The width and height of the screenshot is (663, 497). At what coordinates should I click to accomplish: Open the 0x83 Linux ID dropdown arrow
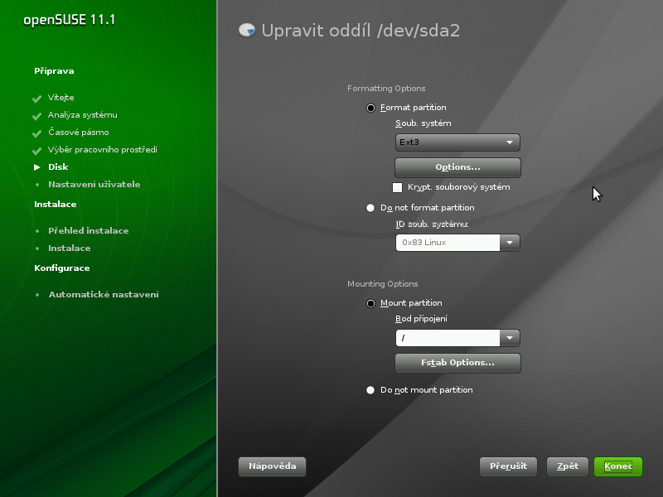click(x=510, y=243)
